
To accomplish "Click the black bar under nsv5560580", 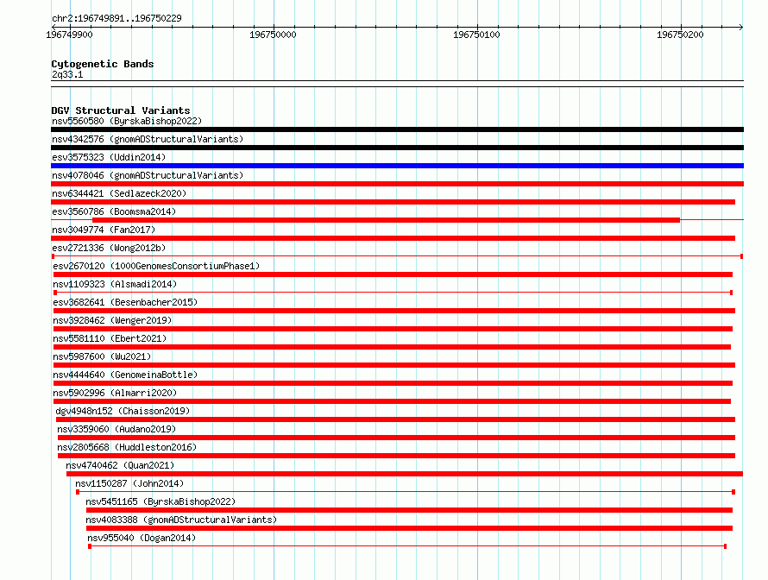I will coord(397,129).
